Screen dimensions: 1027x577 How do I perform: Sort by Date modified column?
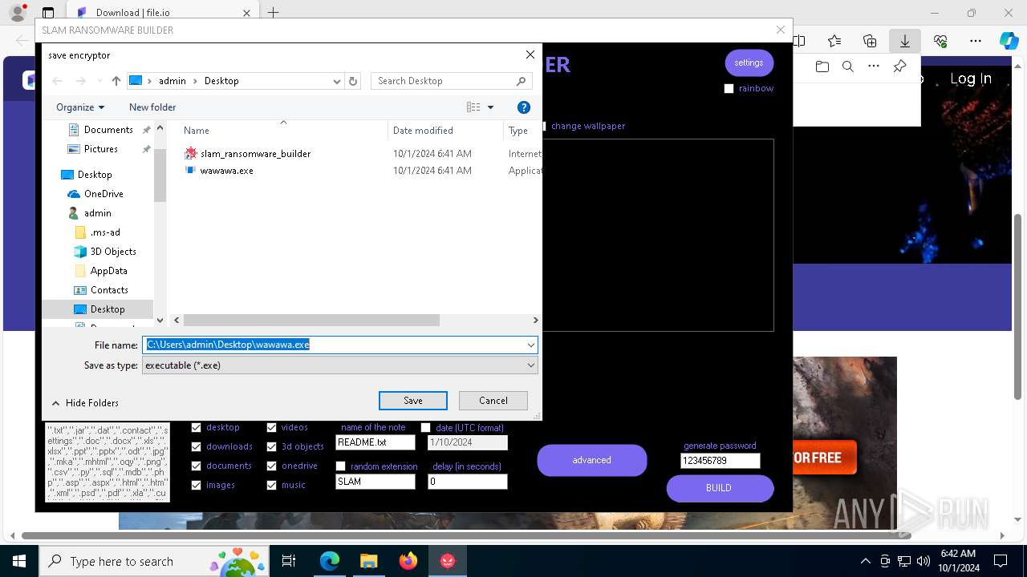pyautogui.click(x=423, y=131)
